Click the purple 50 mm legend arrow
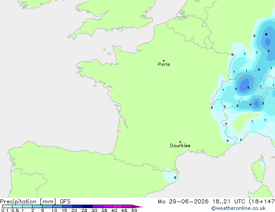 tap(137, 206)
